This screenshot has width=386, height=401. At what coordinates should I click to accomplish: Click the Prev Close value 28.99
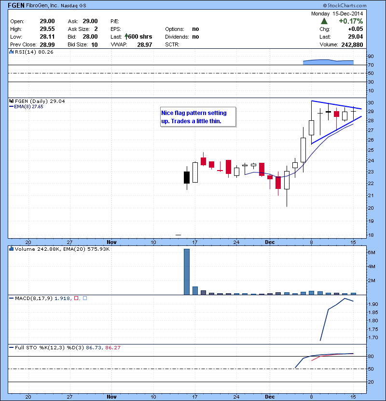[47, 45]
